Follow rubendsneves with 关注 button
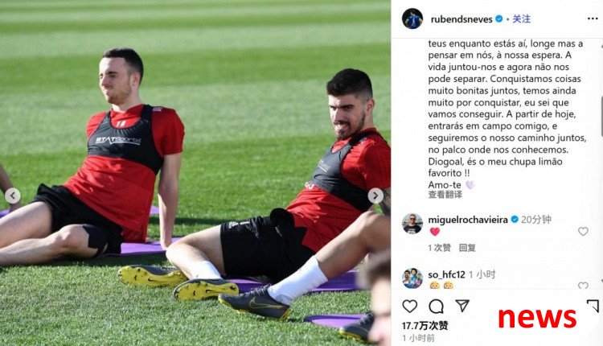The height and width of the screenshot is (346, 603). click(x=522, y=19)
